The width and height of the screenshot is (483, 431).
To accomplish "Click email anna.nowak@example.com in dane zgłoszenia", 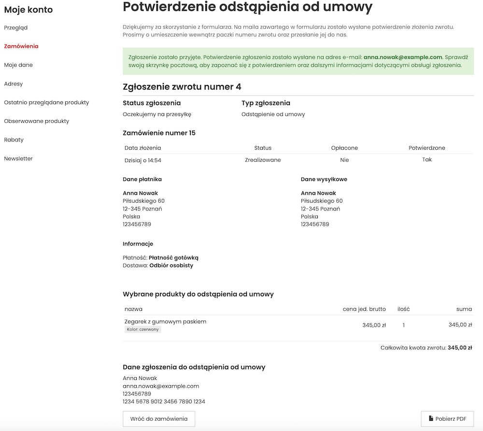I will point(161,386).
